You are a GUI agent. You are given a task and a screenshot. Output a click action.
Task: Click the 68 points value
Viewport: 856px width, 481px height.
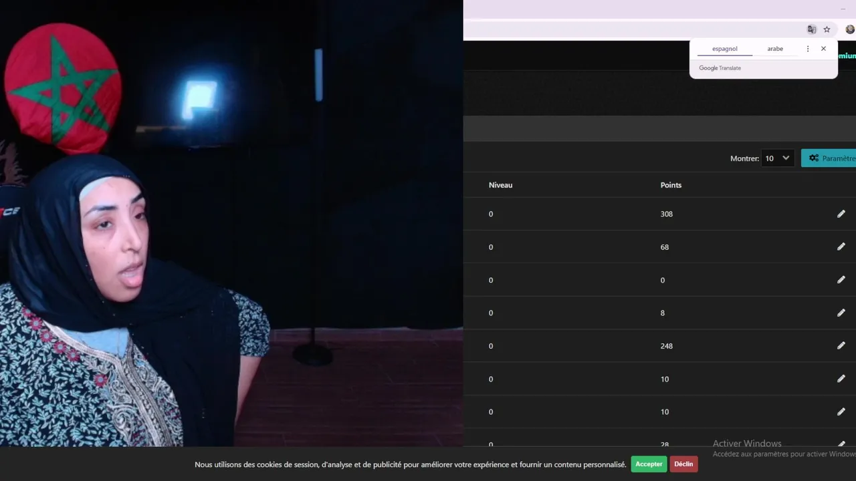click(x=664, y=247)
